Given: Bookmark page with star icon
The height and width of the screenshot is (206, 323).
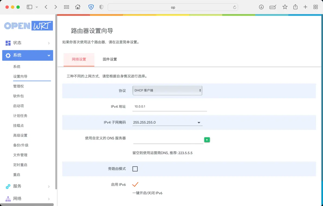Looking at the screenshot, I should 285,7.
